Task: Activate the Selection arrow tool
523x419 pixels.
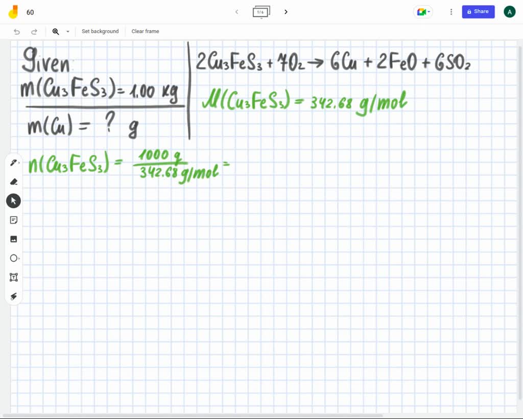Action: 14,200
